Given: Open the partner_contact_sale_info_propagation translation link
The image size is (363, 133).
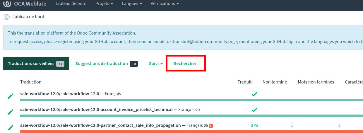Looking at the screenshot, I should tap(100, 125).
